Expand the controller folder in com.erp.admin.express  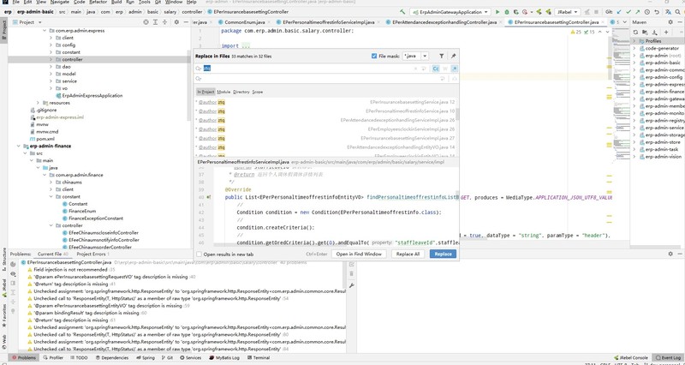tap(51, 59)
